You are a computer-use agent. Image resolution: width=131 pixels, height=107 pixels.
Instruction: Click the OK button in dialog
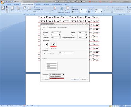coord(75,79)
